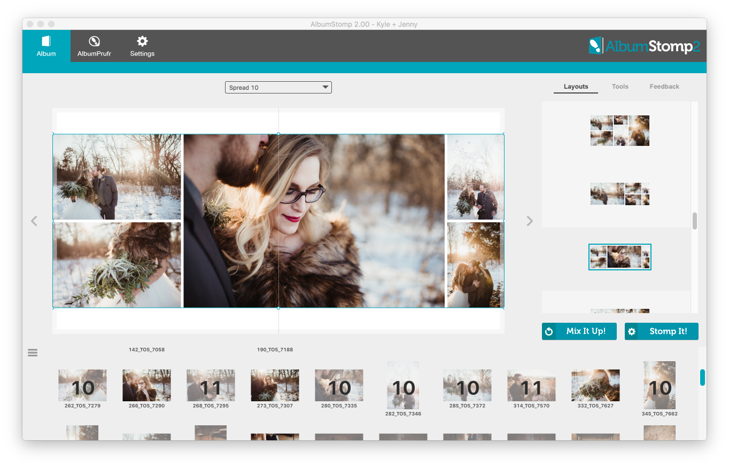Select the large center couple photo
The height and width of the screenshot is (467, 729).
pos(314,221)
